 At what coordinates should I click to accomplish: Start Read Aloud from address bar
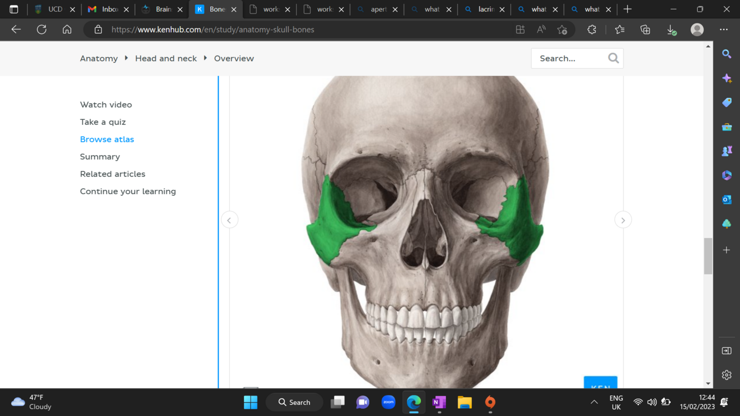point(541,29)
